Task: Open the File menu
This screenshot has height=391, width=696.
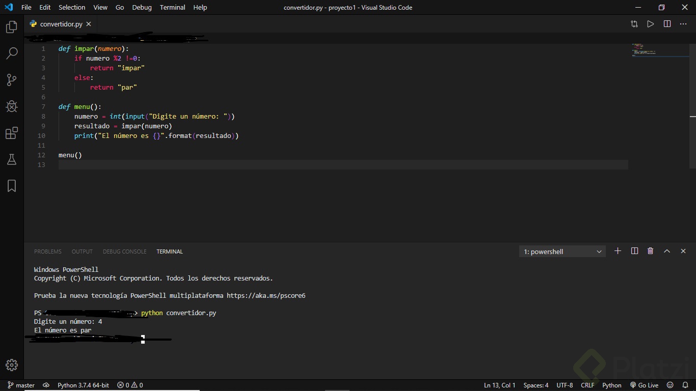Action: coord(26,8)
